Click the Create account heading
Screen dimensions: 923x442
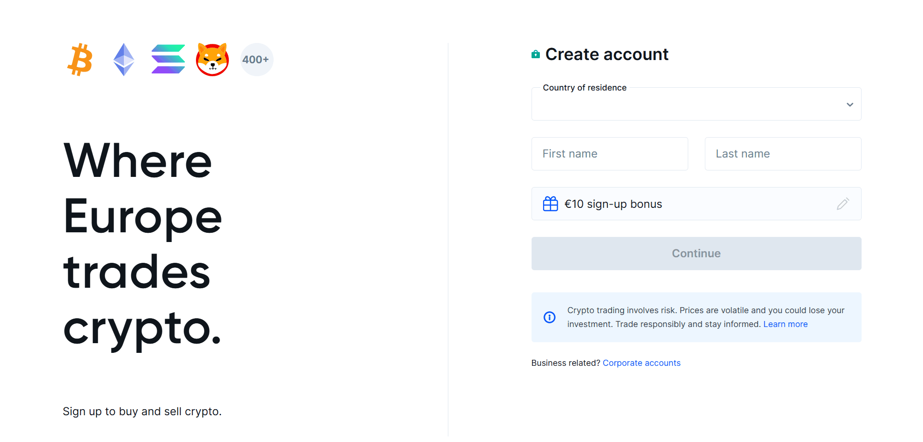pyautogui.click(x=607, y=54)
